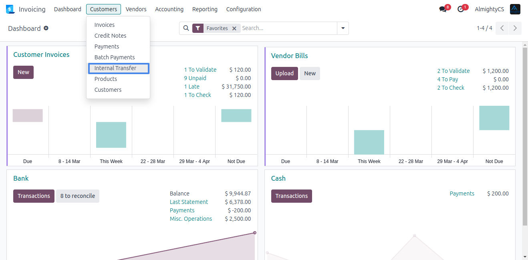Open the Dashboard settings gear icon
This screenshot has height=260, width=528.
coord(46,28)
